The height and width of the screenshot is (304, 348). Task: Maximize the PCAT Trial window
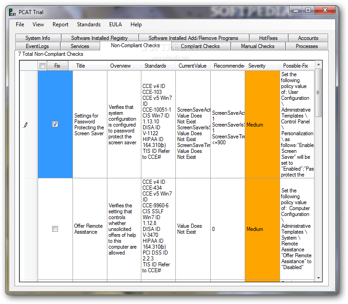(x=308, y=10)
